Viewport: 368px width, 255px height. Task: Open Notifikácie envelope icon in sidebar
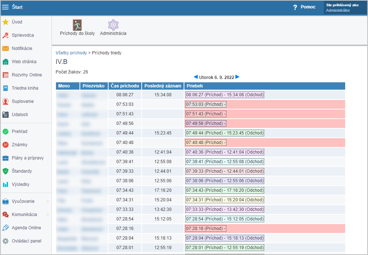[x=6, y=49]
